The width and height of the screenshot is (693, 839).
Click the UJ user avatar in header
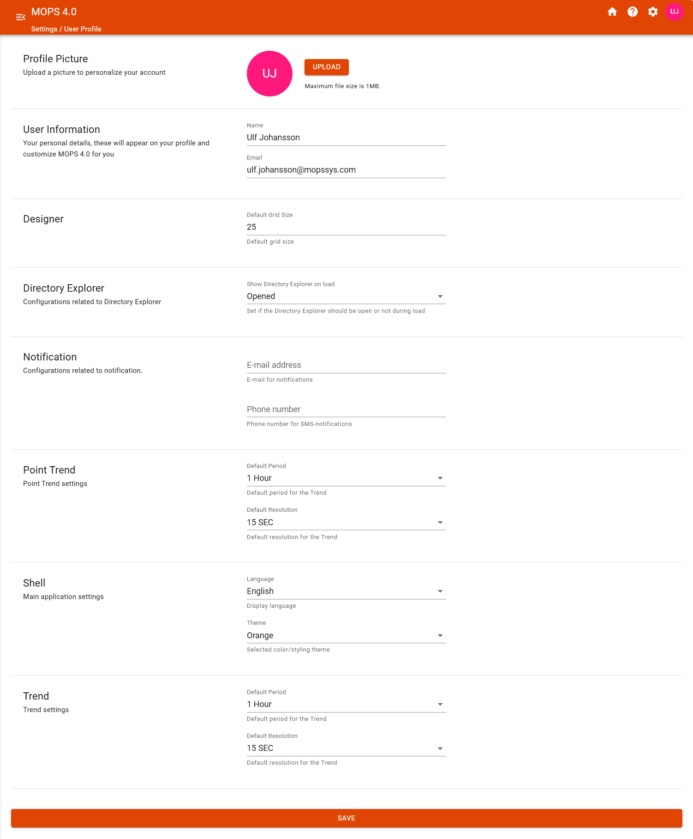click(x=674, y=12)
